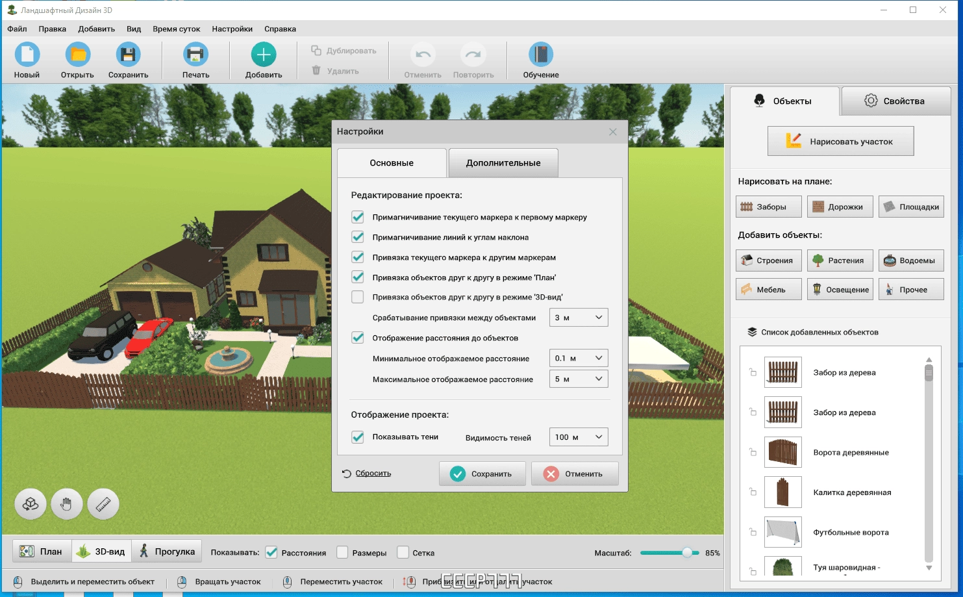Save project with Сохранить floppy icon
The width and height of the screenshot is (963, 597).
pos(128,55)
